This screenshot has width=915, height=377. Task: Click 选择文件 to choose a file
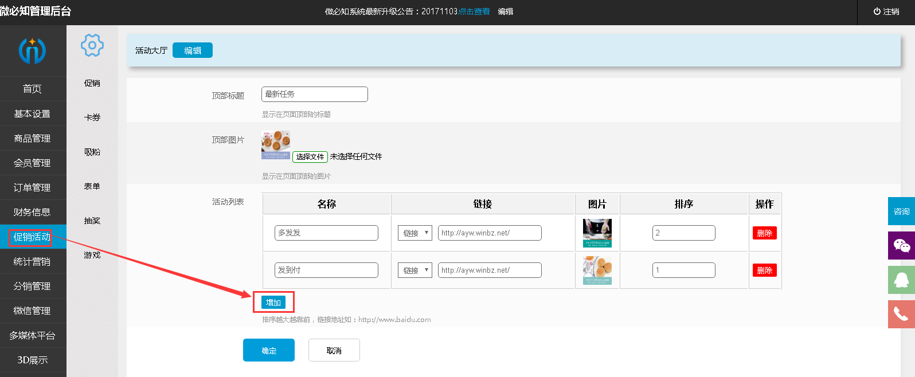[310, 157]
